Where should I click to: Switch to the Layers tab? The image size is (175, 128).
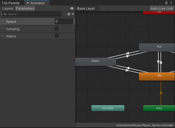[8, 8]
